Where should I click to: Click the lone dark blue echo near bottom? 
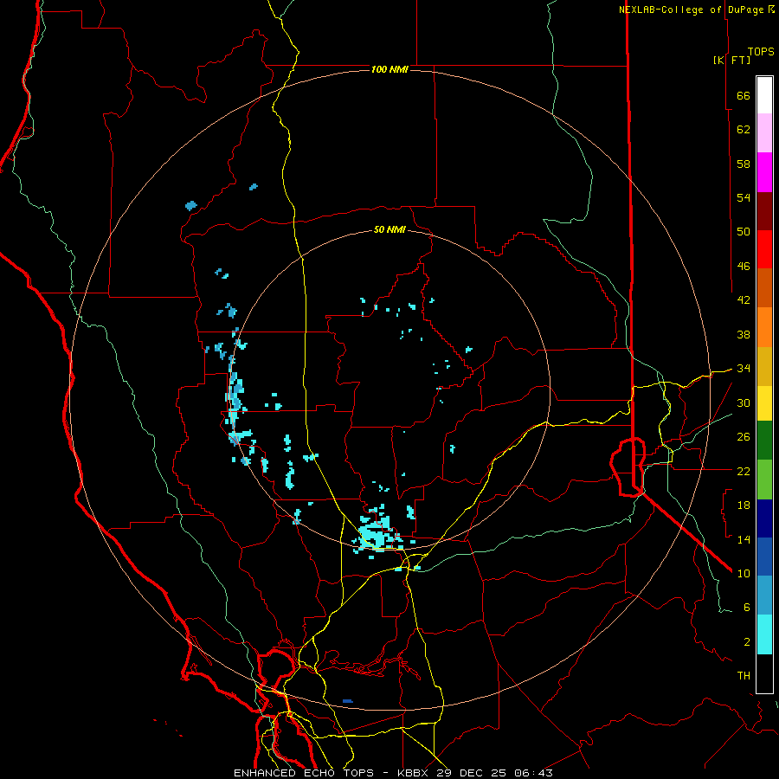(348, 701)
